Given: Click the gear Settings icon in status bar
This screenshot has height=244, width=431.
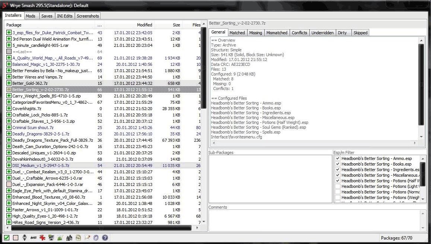Looking at the screenshot, I should tap(96, 238).
